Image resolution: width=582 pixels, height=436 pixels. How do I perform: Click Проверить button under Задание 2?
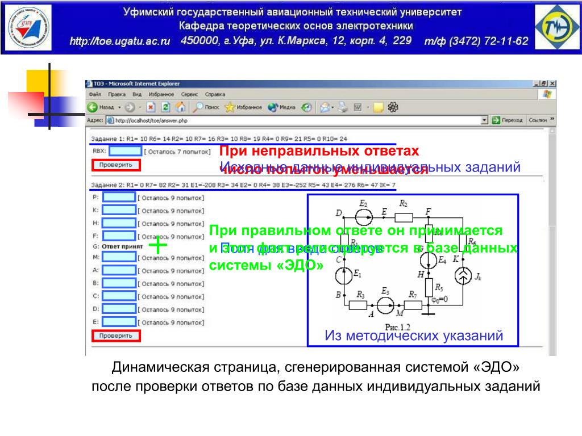[116, 336]
